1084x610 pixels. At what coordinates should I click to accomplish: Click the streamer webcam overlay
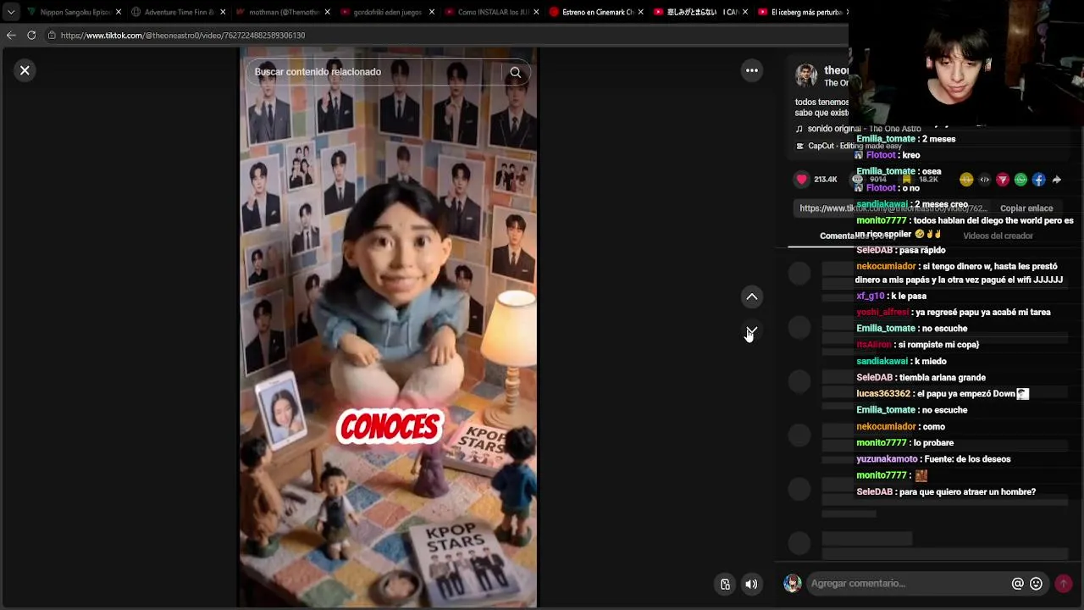pyautogui.click(x=966, y=64)
